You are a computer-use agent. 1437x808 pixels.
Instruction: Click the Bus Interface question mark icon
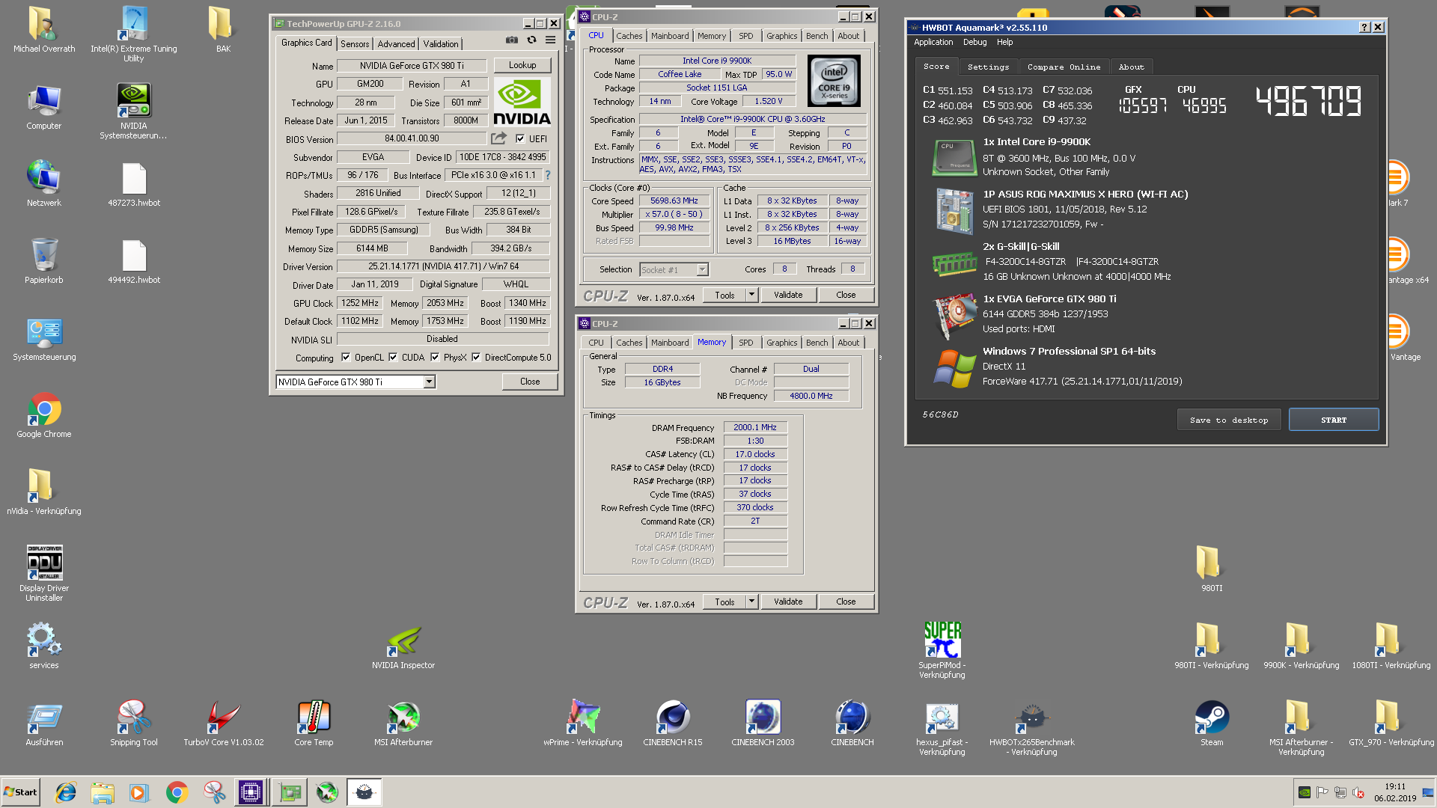547,175
